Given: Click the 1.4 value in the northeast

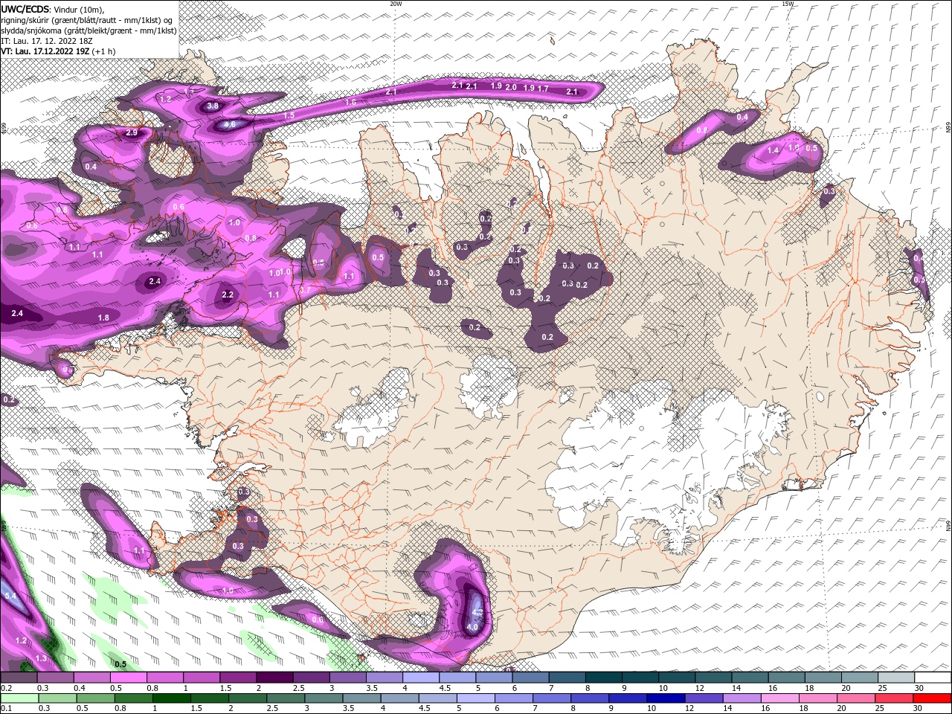Looking at the screenshot, I should pos(773,150).
